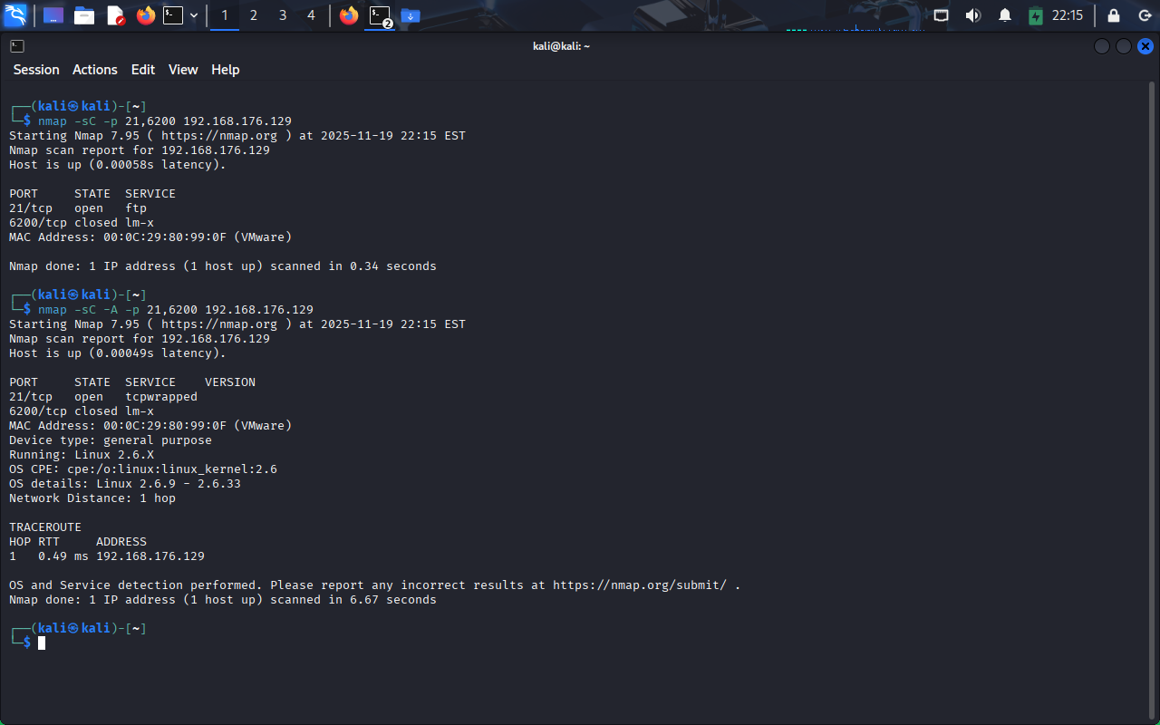Image resolution: width=1160 pixels, height=725 pixels.
Task: Open the terminal window icon in title bar
Action: click(x=17, y=46)
